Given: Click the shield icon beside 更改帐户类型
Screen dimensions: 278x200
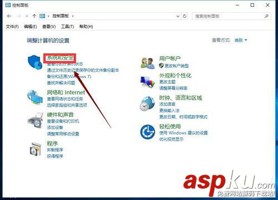Looking at the screenshot, I should (x=161, y=66).
